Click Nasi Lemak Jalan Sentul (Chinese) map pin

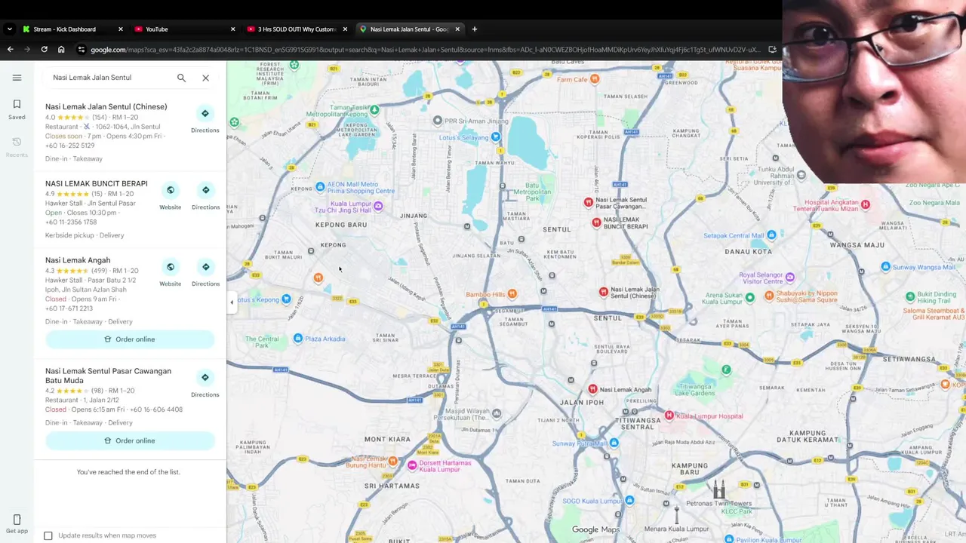coord(603,292)
